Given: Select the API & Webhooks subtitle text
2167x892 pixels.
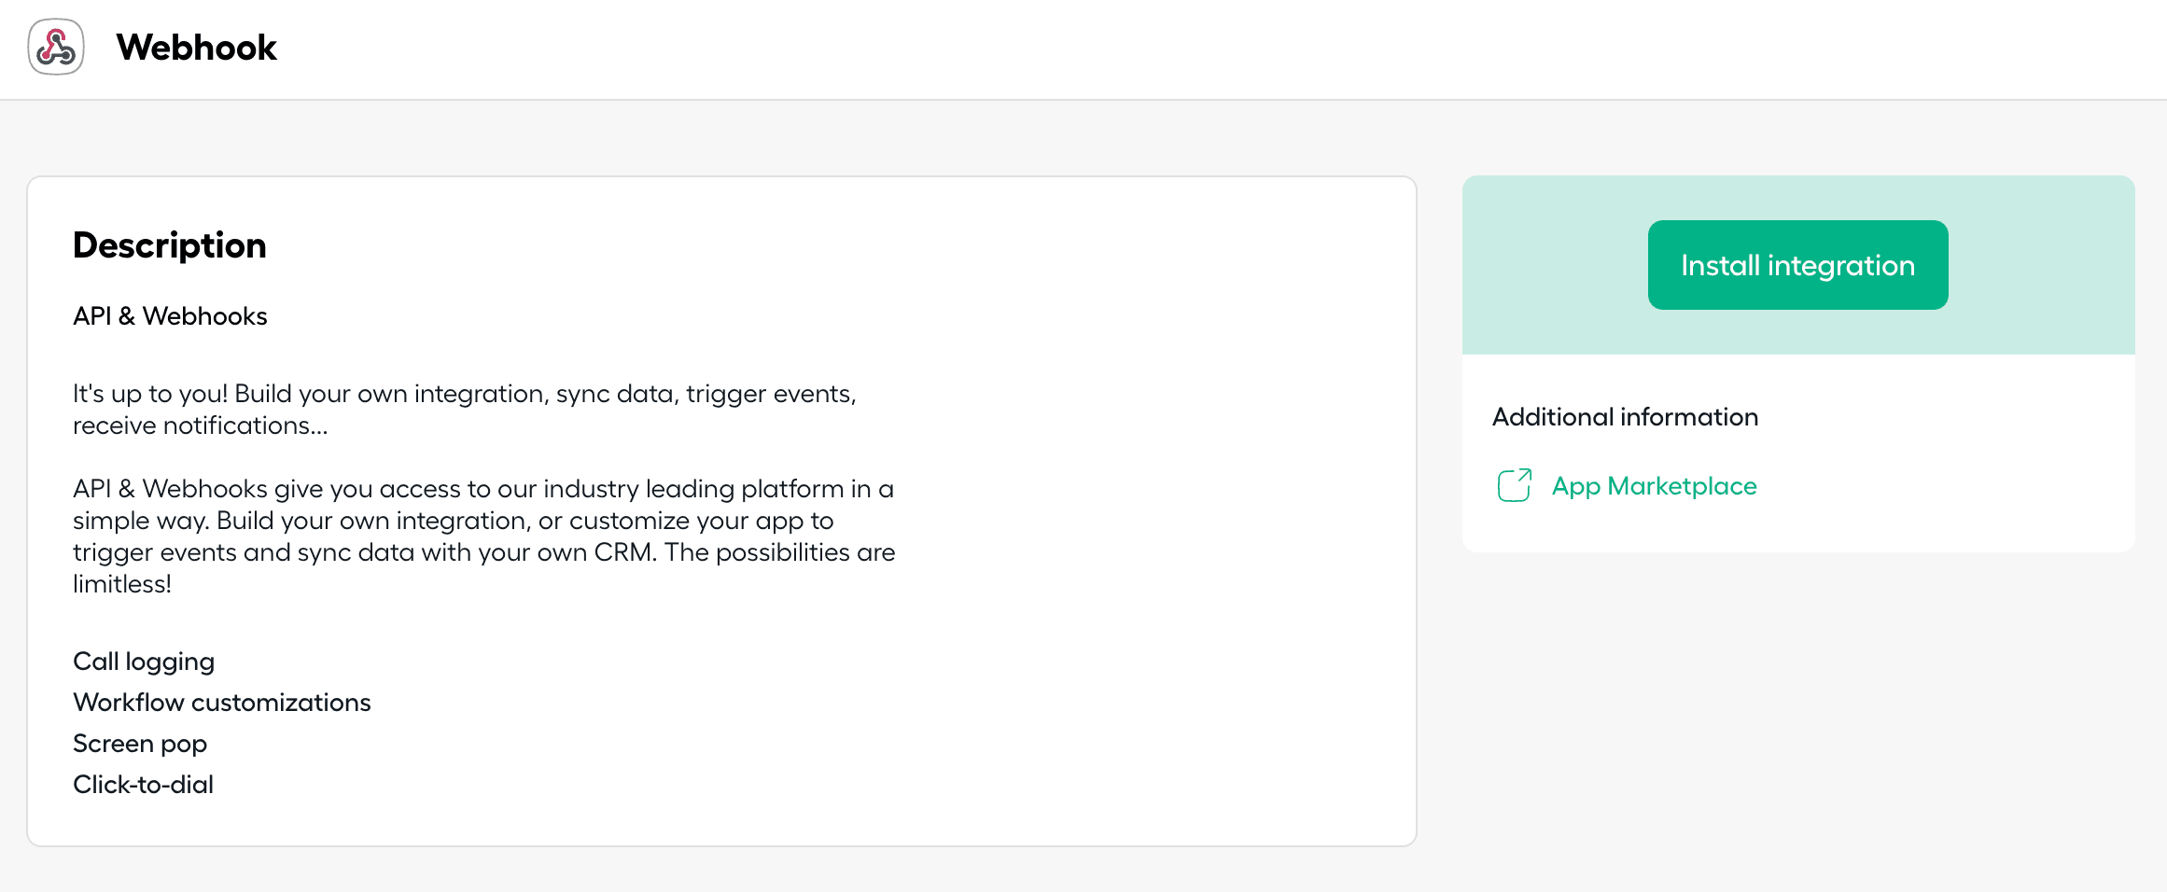Looking at the screenshot, I should pos(170,316).
